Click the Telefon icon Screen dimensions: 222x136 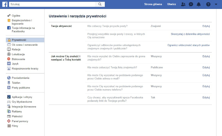[9, 83]
